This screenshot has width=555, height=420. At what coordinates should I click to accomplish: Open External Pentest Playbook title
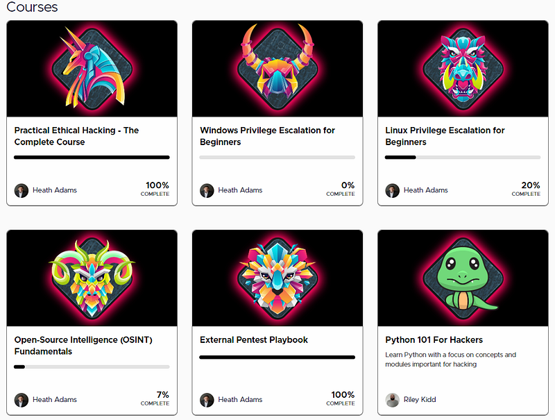254,340
